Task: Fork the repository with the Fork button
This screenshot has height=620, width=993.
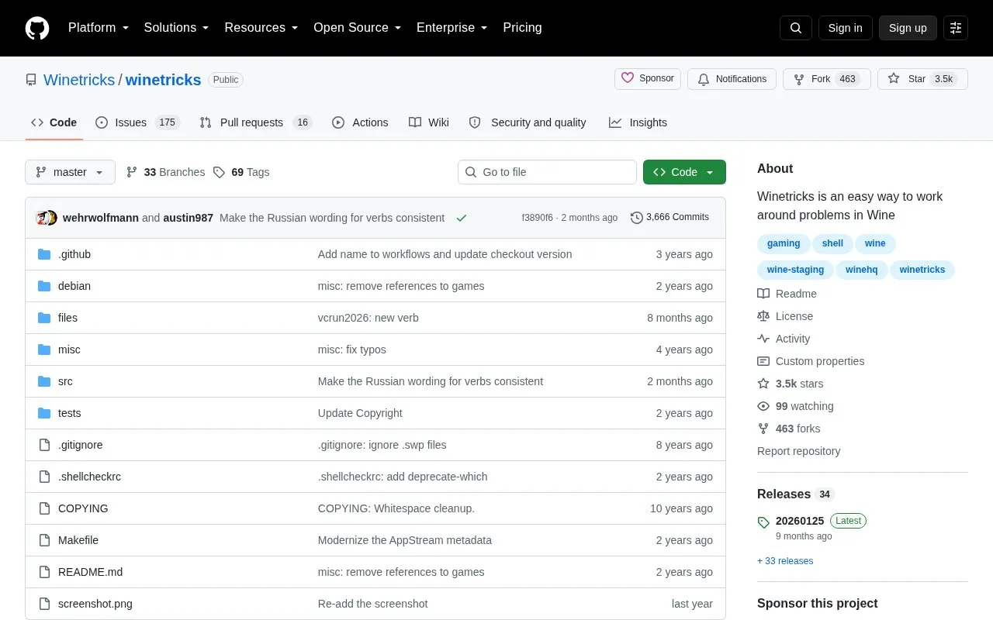Action: 826,79
